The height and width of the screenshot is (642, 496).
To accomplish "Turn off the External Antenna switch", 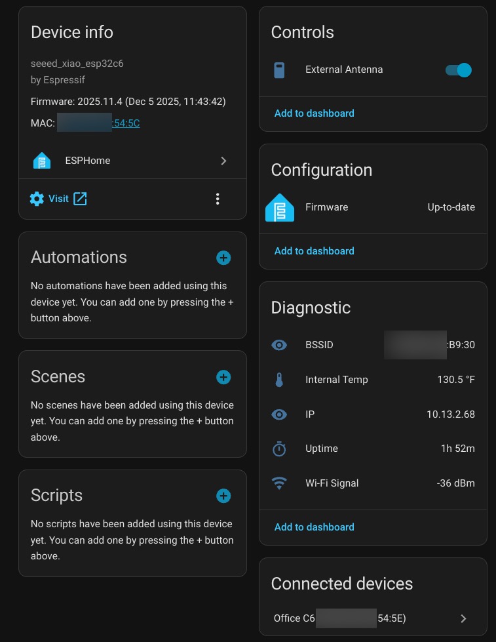I will pos(458,70).
